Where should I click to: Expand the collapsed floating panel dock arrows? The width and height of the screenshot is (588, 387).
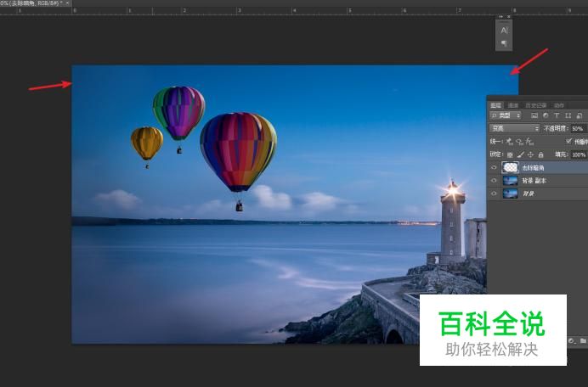[501, 17]
